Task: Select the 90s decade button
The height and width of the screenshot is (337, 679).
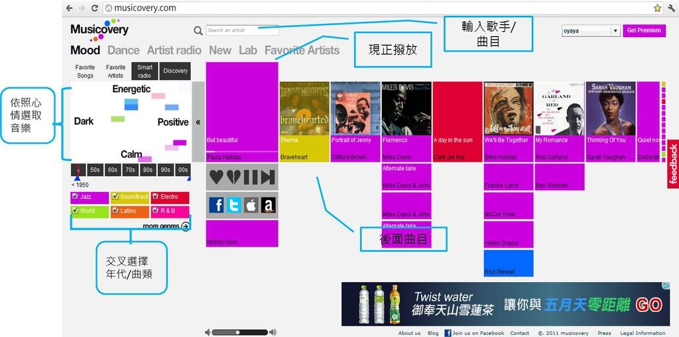Action: (x=165, y=170)
